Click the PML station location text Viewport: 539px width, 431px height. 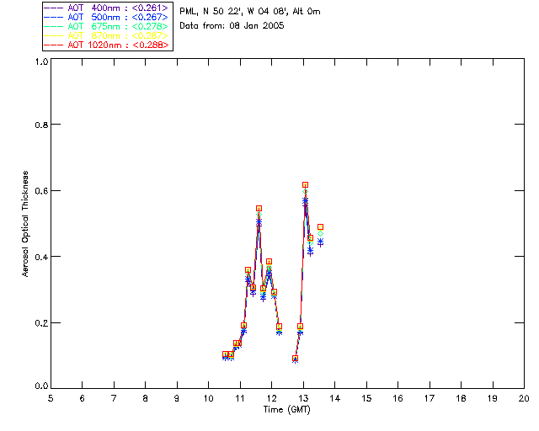tap(250, 12)
